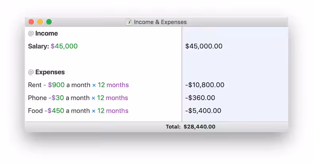
Task: Click the @ symbol before Expenses
Action: tap(31, 72)
